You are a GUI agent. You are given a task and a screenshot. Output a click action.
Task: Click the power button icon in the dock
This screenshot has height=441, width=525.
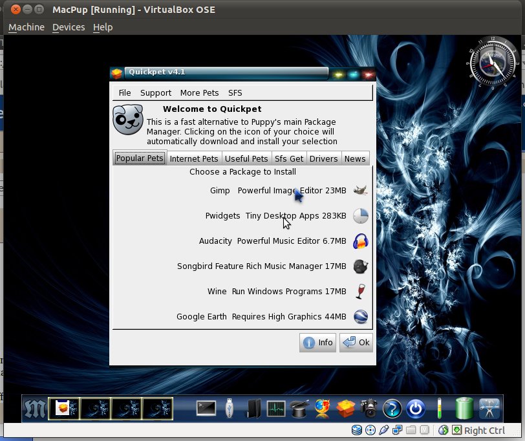[414, 408]
